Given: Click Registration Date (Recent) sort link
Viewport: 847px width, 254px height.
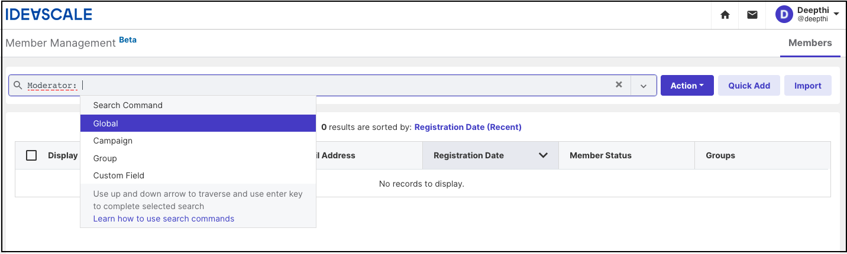Looking at the screenshot, I should tap(468, 127).
